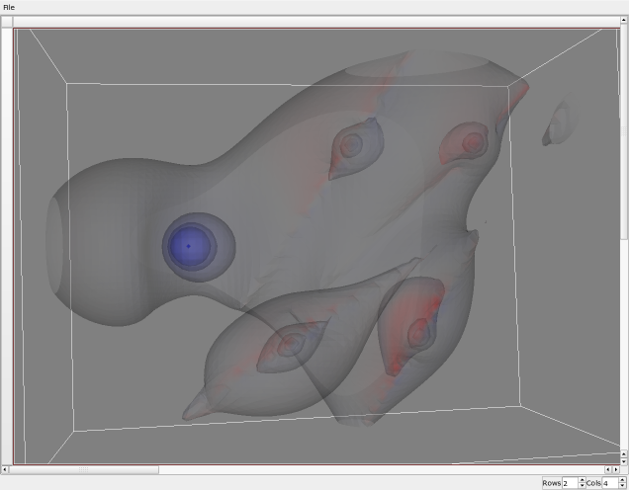Click the blue sphere in the 3D view
Image resolution: width=629 pixels, height=490 pixels.
[190, 246]
